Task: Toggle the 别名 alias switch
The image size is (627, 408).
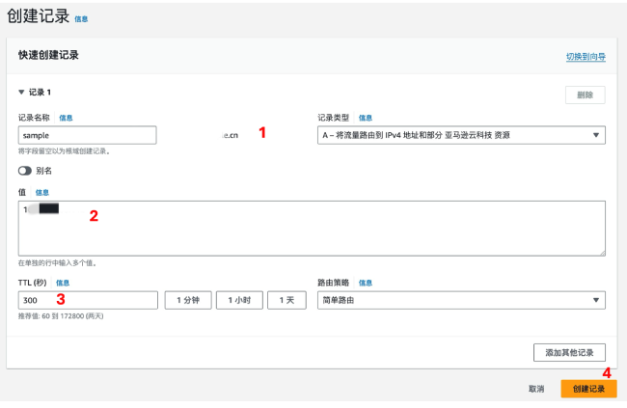Action: [x=24, y=171]
